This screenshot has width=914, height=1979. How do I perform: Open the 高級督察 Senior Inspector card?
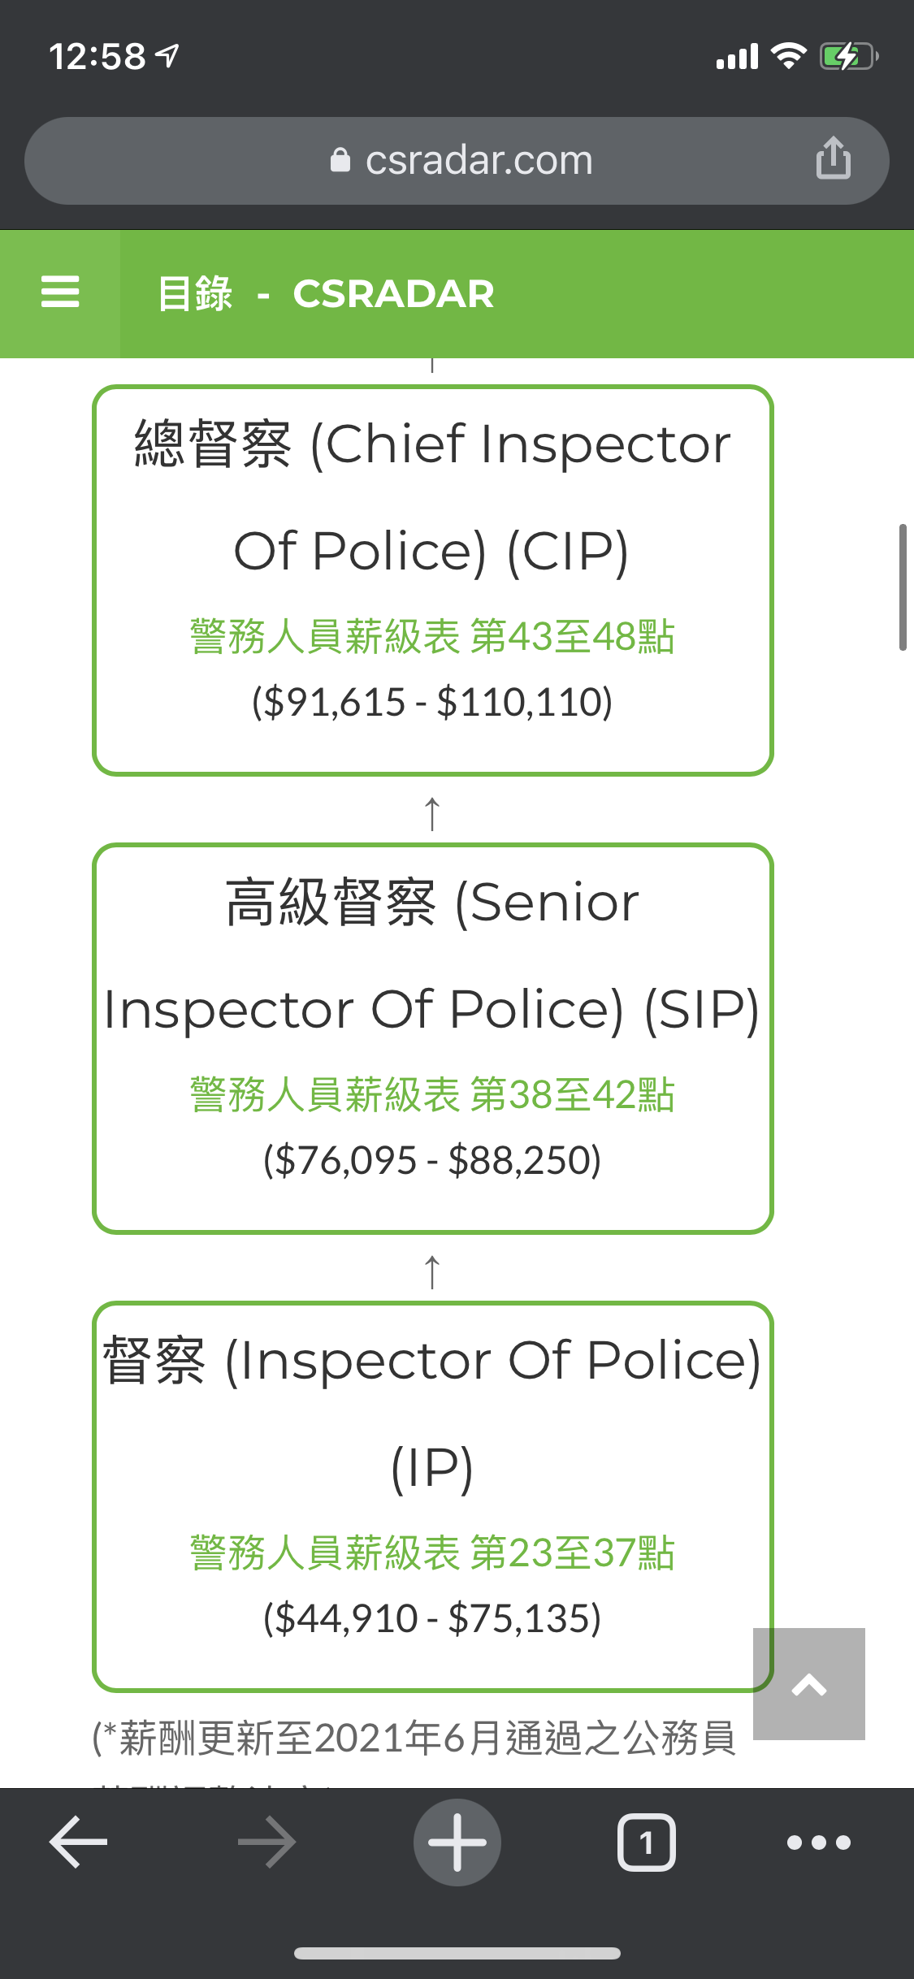pyautogui.click(x=433, y=1038)
